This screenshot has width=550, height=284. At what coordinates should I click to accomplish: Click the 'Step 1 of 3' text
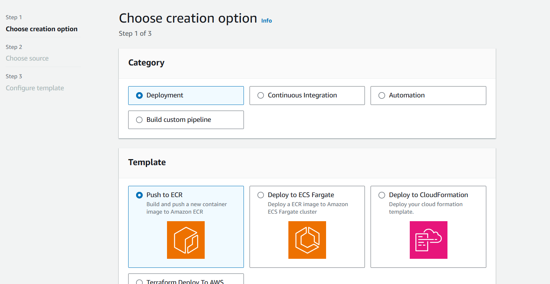135,33
